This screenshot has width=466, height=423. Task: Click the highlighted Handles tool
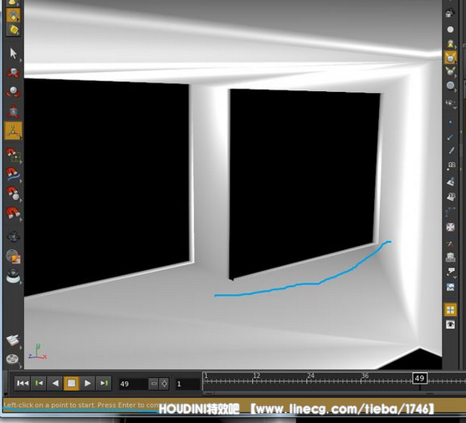[x=13, y=130]
